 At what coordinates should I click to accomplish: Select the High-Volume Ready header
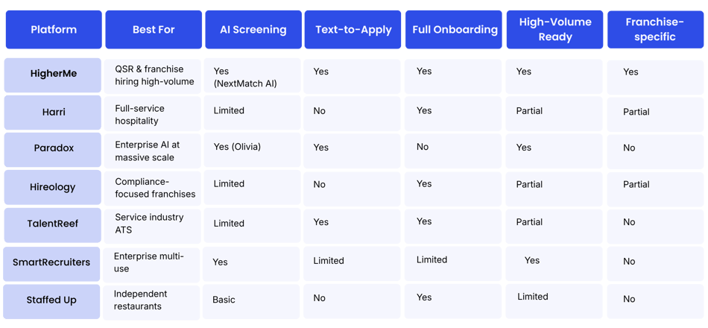coord(554,30)
